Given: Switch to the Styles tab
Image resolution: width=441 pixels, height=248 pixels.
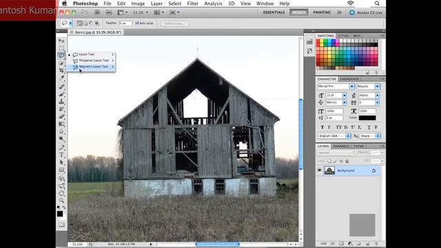Looking at the screenshot, I should [343, 36].
